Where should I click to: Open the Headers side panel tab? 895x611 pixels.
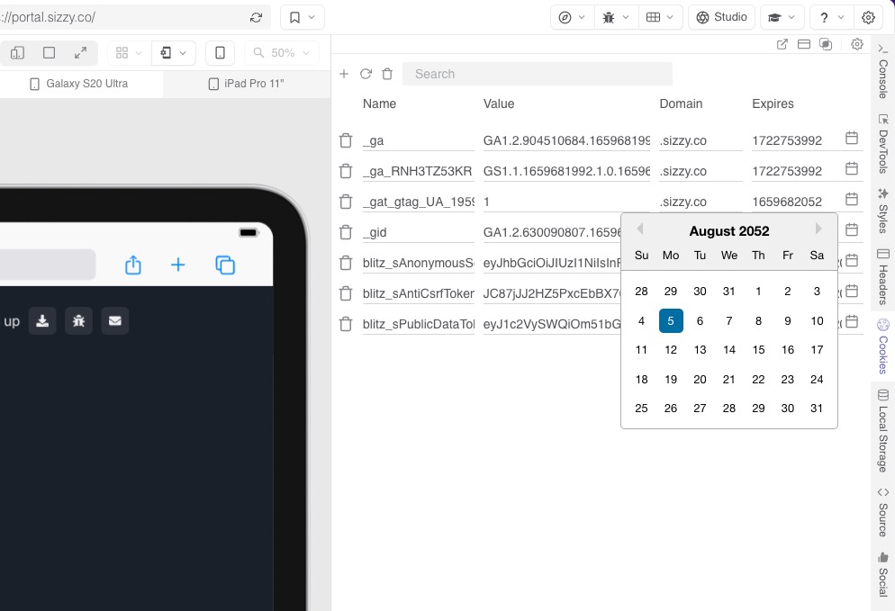pos(882,277)
